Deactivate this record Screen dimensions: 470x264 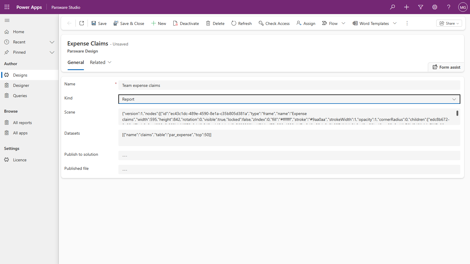[x=186, y=23]
